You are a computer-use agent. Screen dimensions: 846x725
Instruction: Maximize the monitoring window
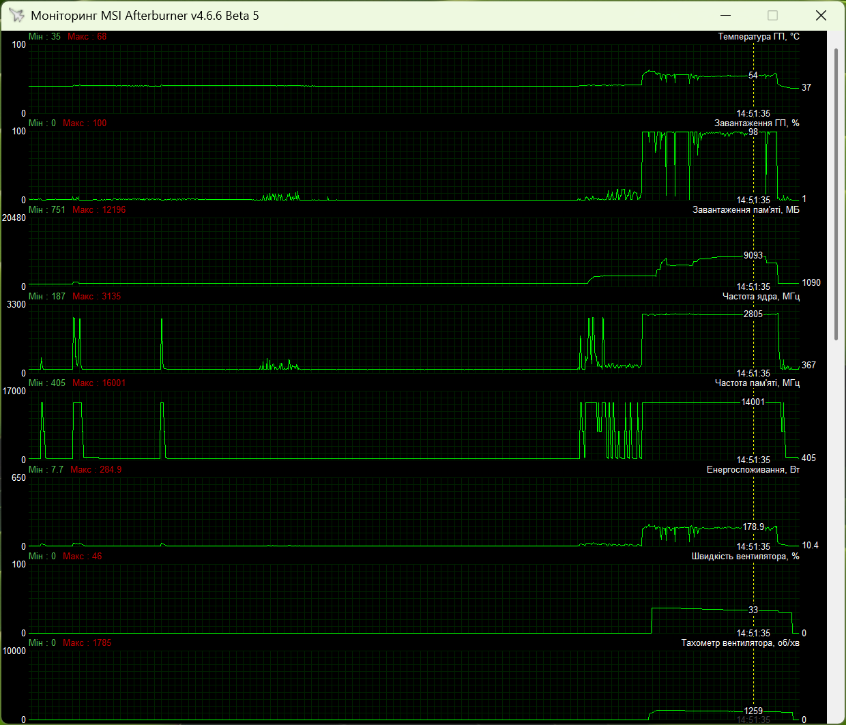772,15
